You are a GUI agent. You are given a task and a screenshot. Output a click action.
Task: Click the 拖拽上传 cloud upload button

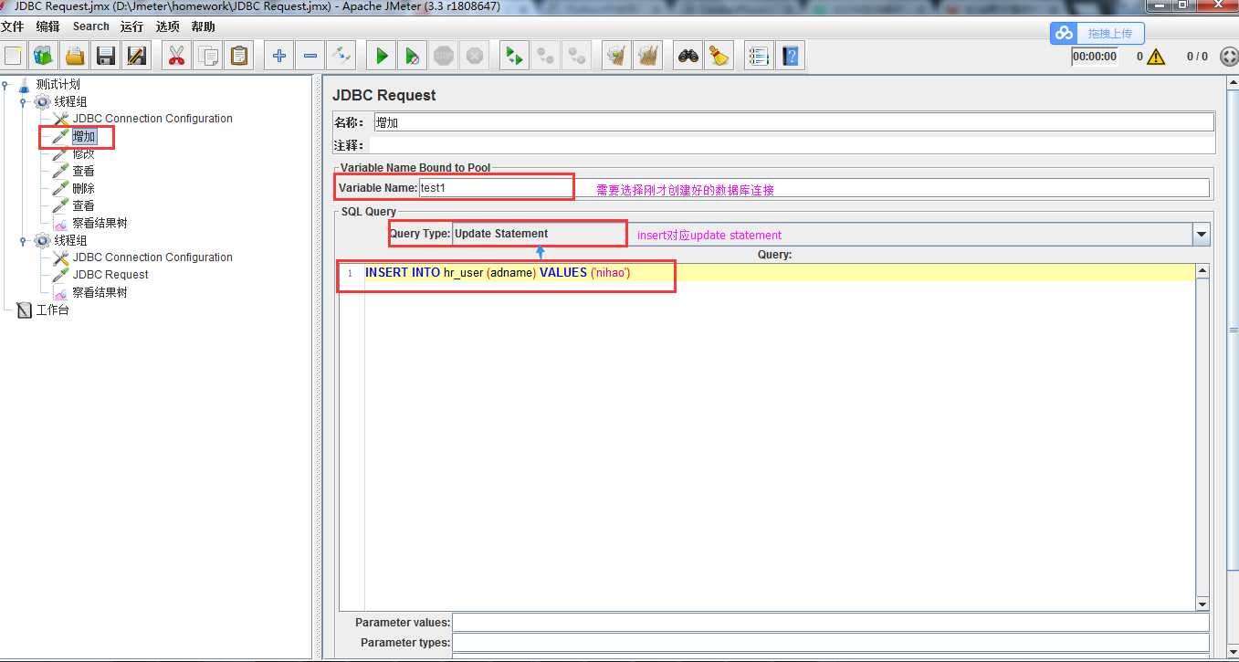point(1097,33)
